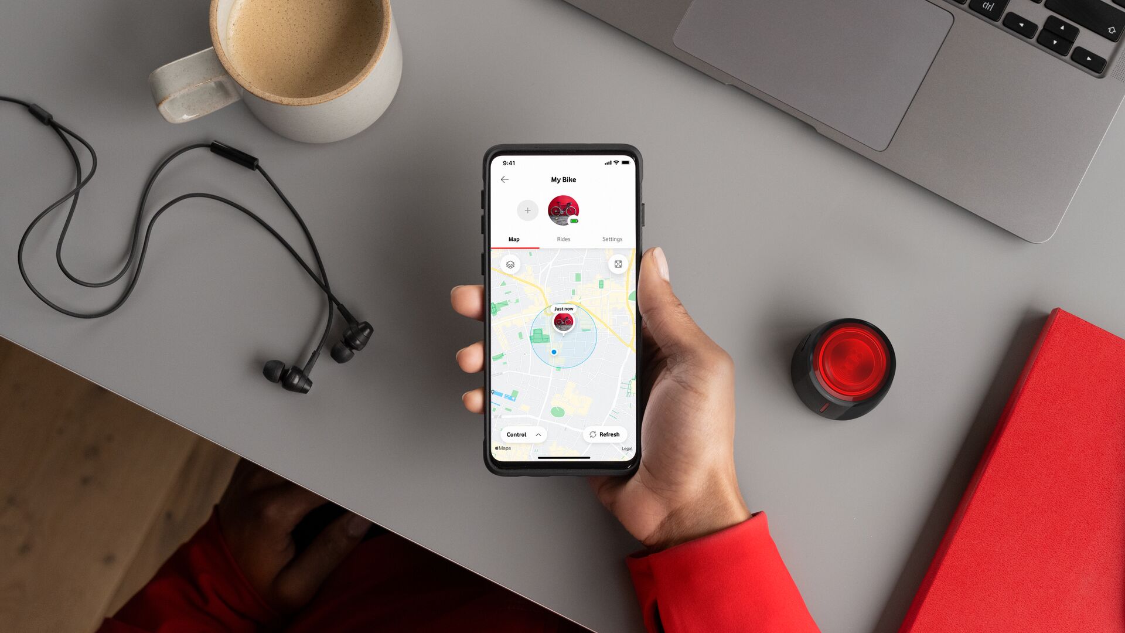Viewport: 1125px width, 633px height.
Task: Switch to the Rides tab
Action: tap(563, 238)
